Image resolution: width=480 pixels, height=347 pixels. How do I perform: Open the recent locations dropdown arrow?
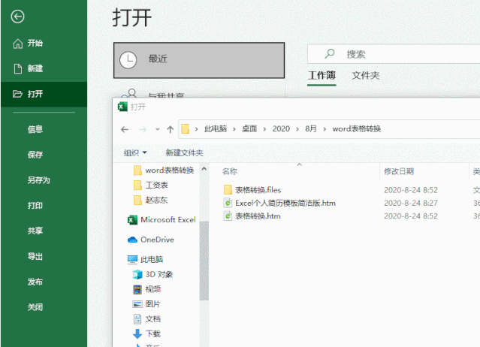pyautogui.click(x=157, y=129)
